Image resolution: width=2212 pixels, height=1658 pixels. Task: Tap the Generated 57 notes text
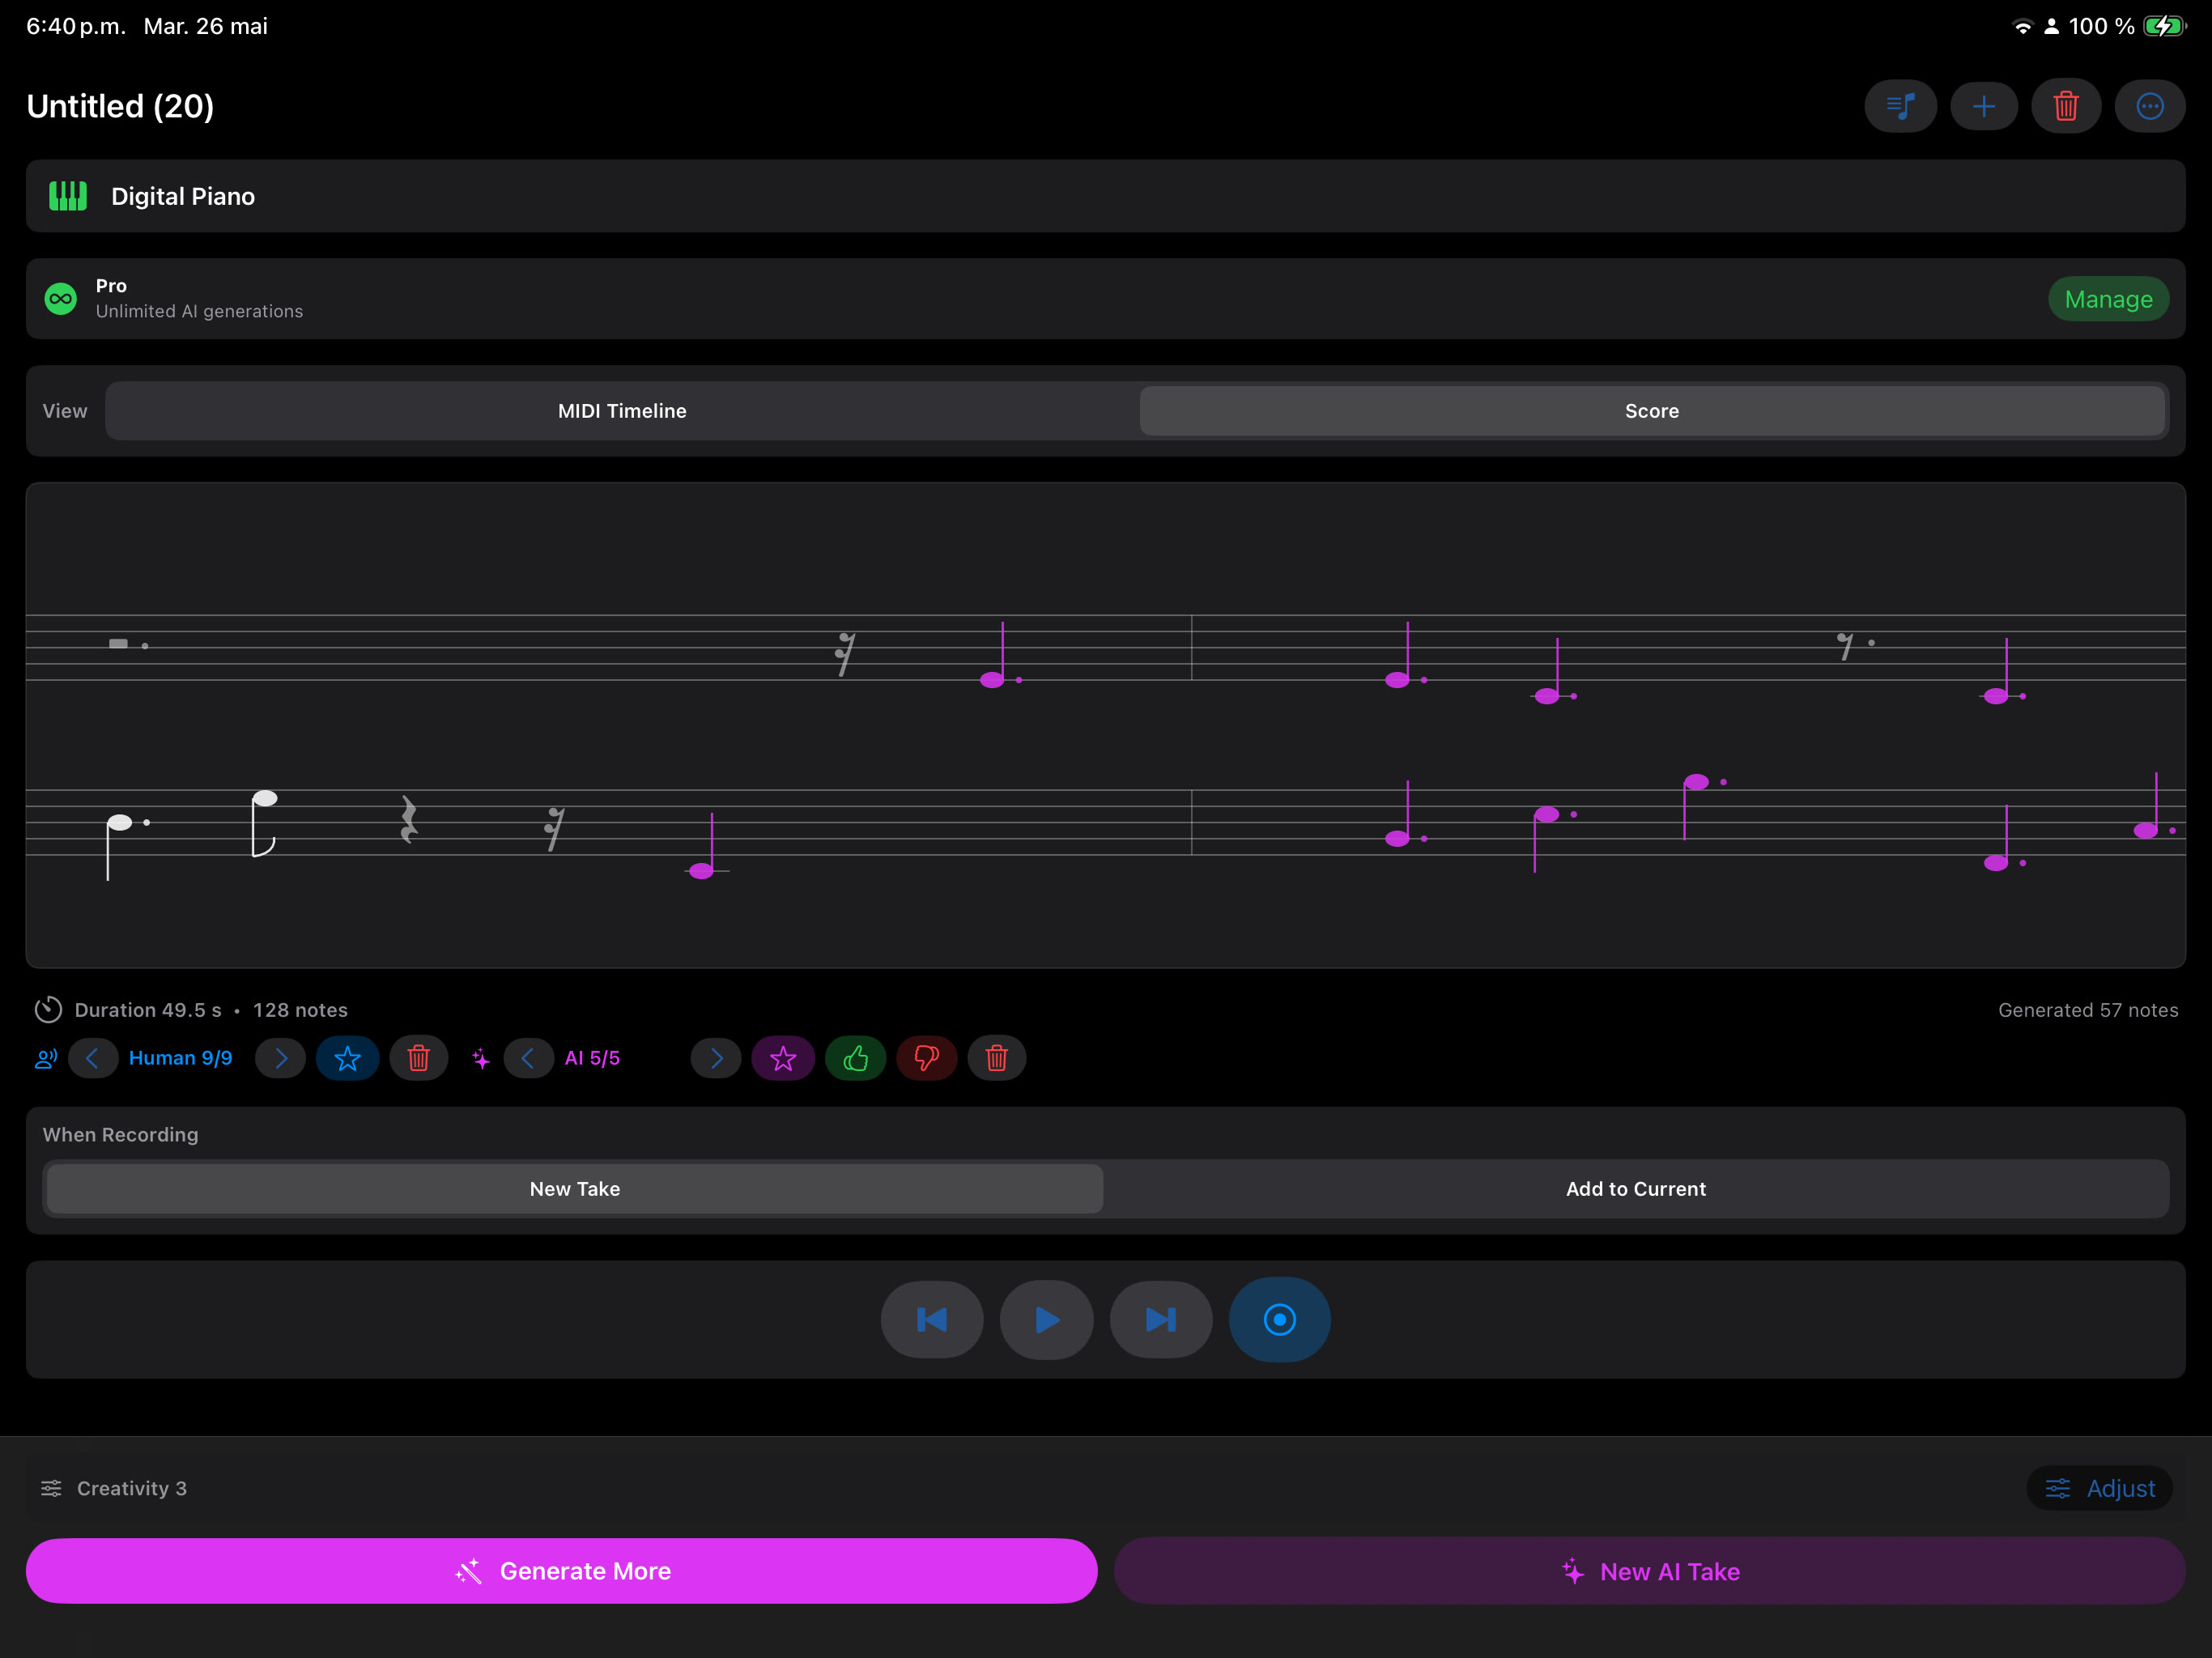click(x=2088, y=1010)
